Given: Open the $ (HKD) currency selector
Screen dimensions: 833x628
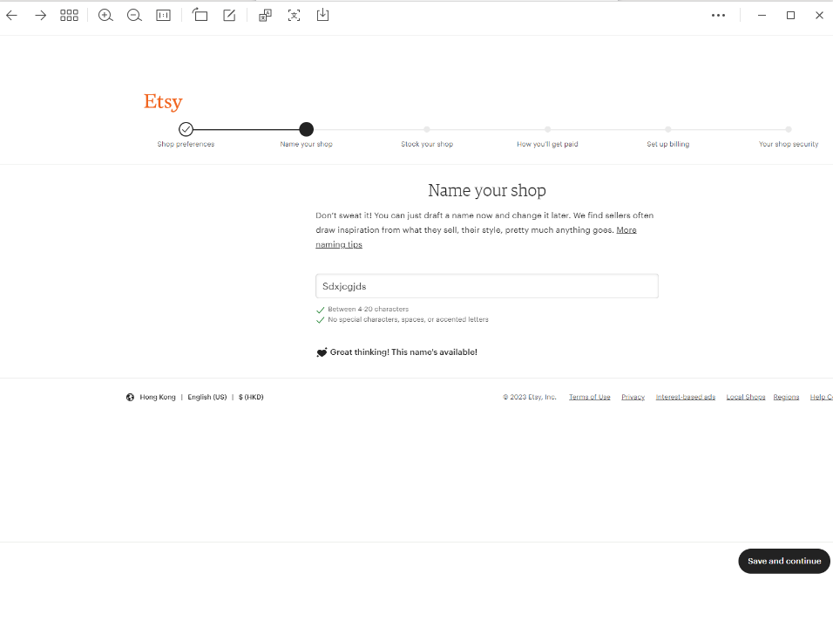Looking at the screenshot, I should [251, 397].
